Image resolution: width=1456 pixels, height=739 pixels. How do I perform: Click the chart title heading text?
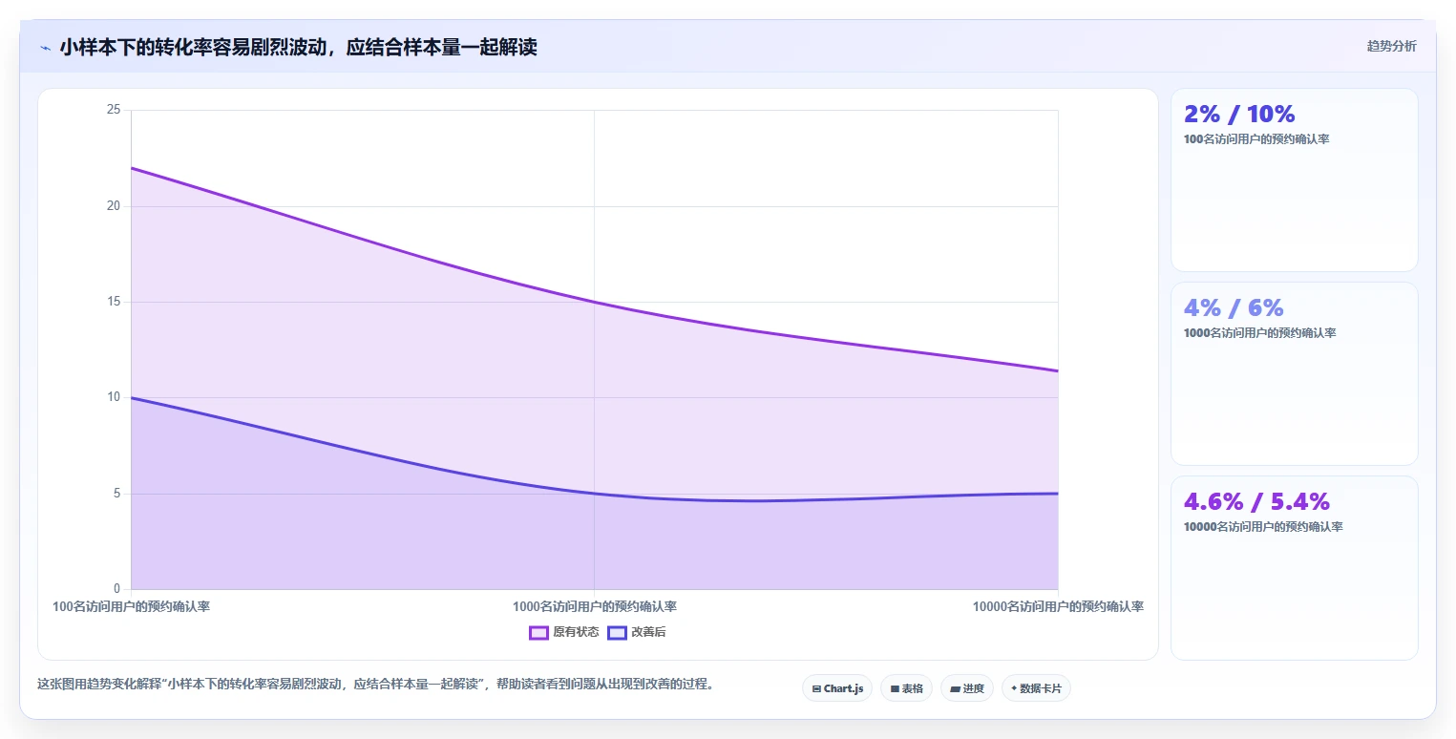coord(298,47)
